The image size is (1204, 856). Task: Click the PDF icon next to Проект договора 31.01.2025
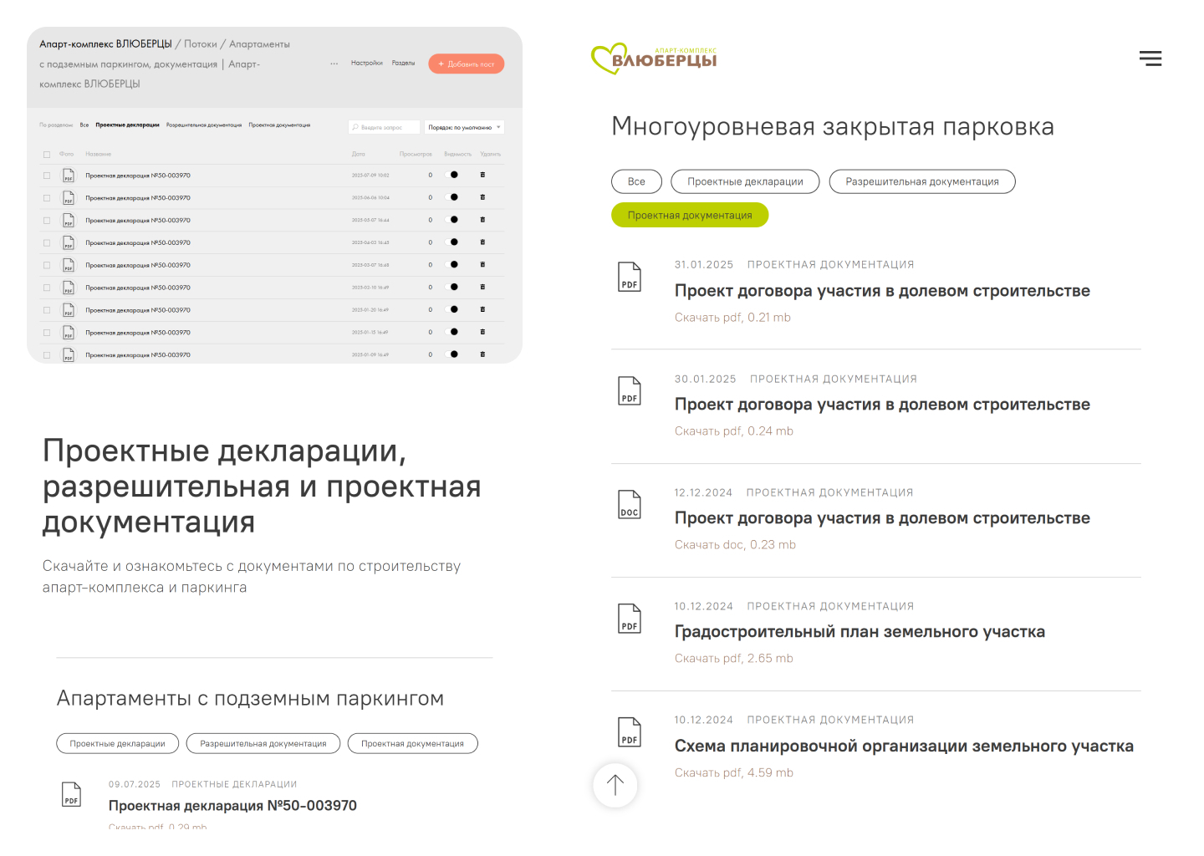[629, 277]
